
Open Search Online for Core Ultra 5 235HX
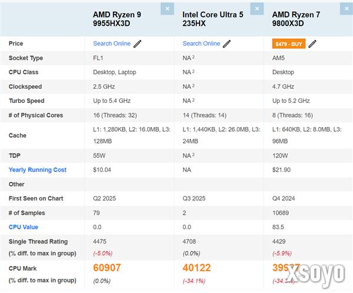click(x=201, y=44)
